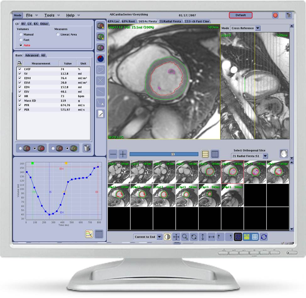Click the pan/move arrows tool

click(176, 237)
